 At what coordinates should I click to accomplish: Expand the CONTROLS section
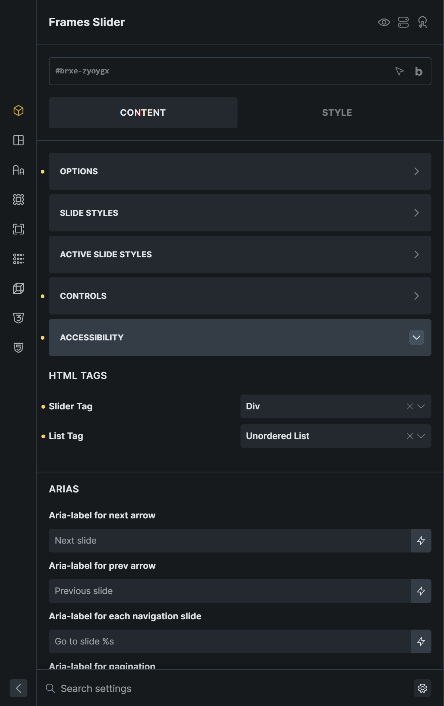(240, 296)
